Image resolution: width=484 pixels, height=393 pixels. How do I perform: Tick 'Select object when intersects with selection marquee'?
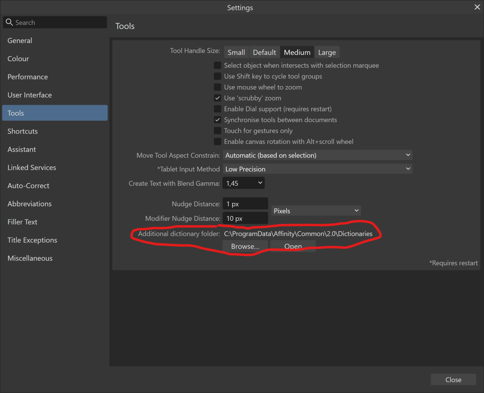point(218,65)
